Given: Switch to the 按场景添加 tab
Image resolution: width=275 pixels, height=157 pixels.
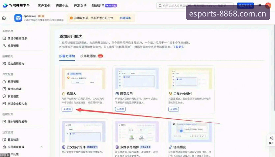Looking at the screenshot, I should [x=88, y=56].
